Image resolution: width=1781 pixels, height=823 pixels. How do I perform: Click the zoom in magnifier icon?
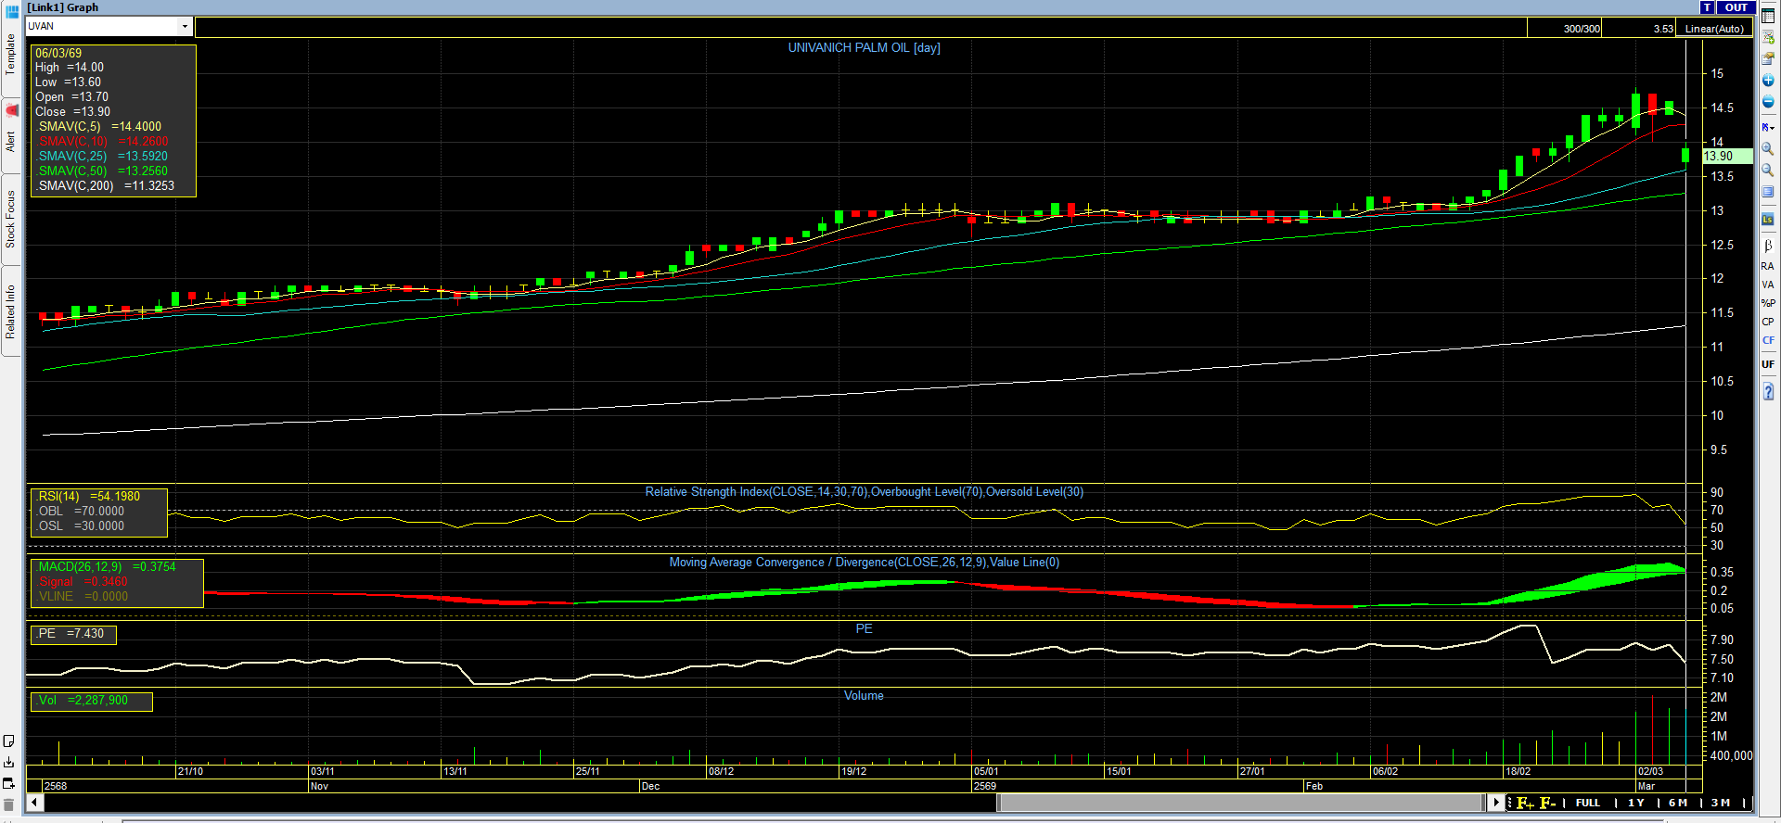point(1768,149)
